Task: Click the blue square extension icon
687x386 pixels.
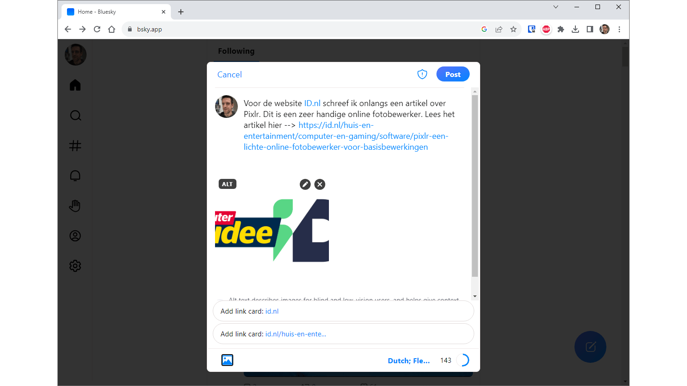Action: click(x=532, y=29)
